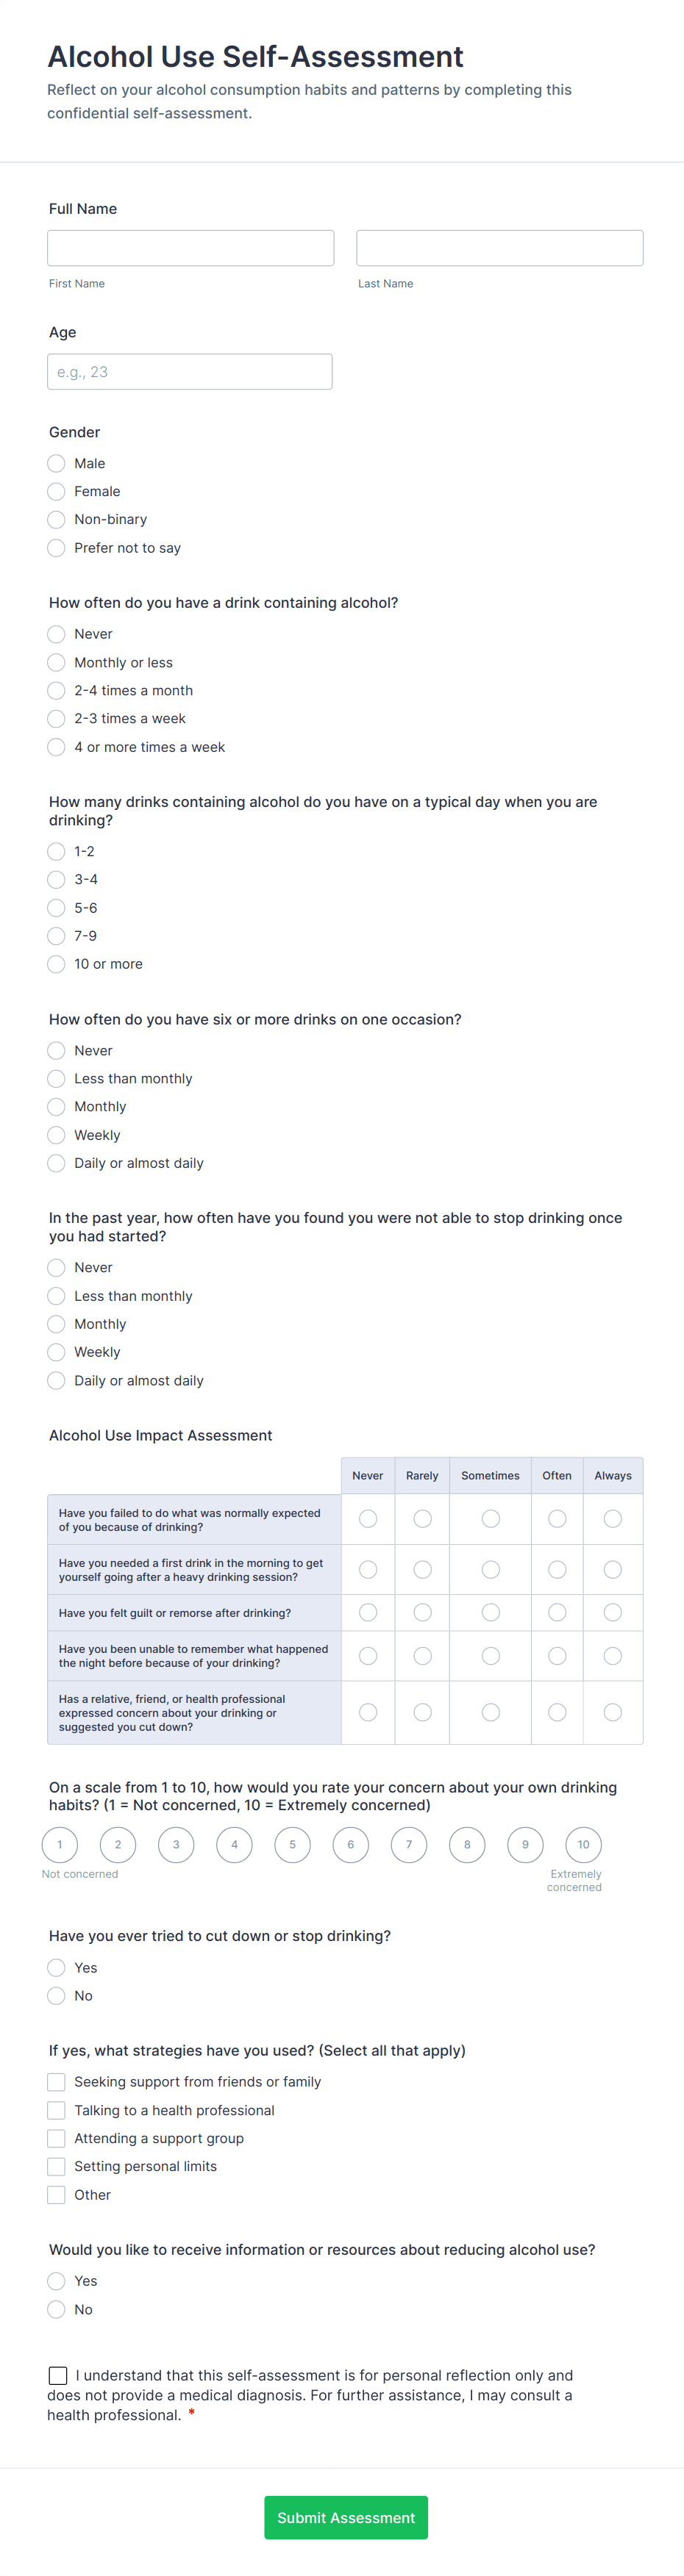Rate concern level as 7 on the scale

409,1845
